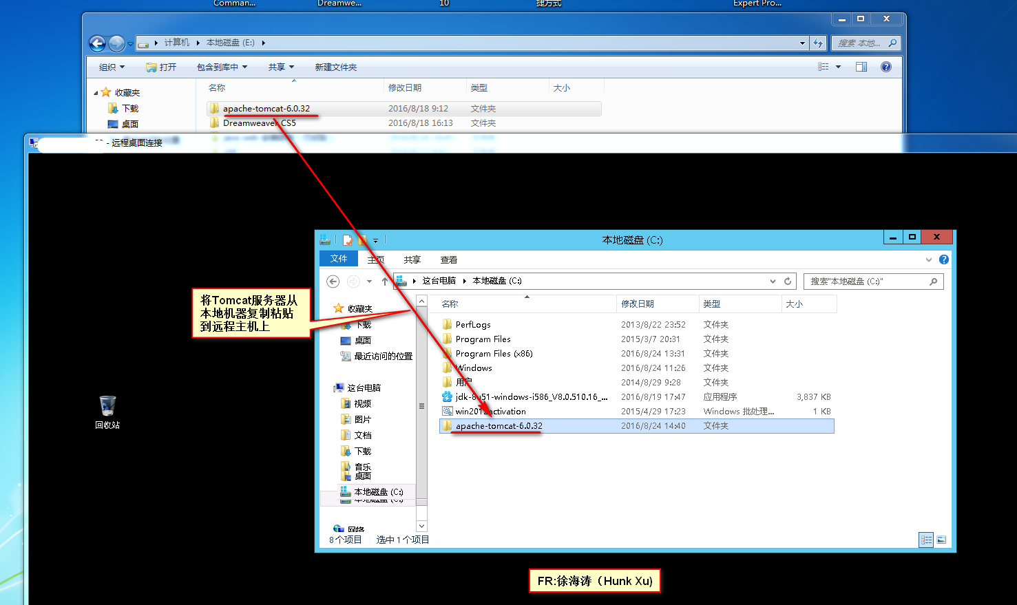Open the 组织 dropdown in E: window

pyautogui.click(x=112, y=67)
